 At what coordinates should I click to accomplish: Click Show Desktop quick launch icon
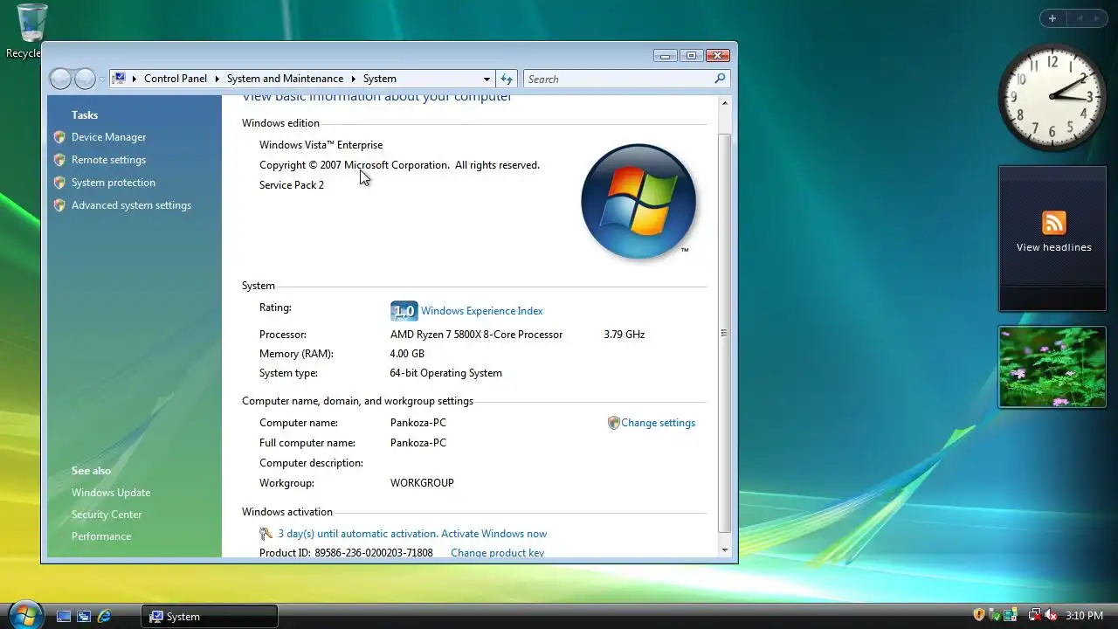pyautogui.click(x=64, y=616)
